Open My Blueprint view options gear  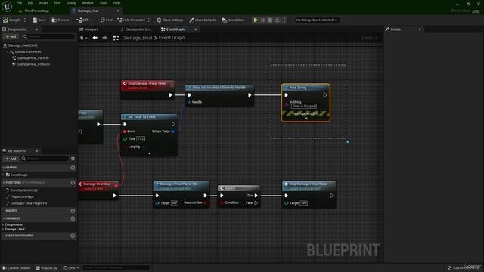[x=73, y=159]
